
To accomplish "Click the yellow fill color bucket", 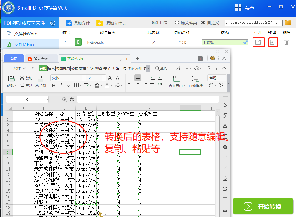I will [97, 85].
